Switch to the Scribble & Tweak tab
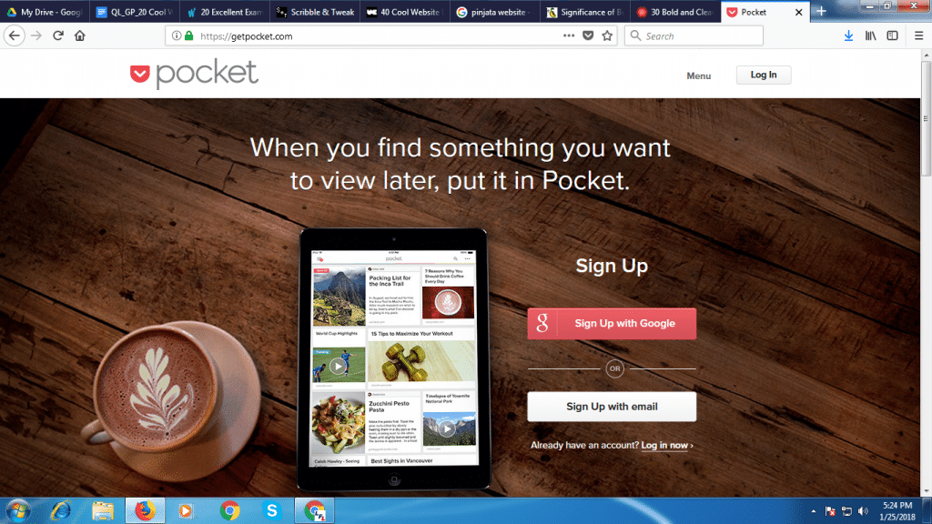 point(315,12)
